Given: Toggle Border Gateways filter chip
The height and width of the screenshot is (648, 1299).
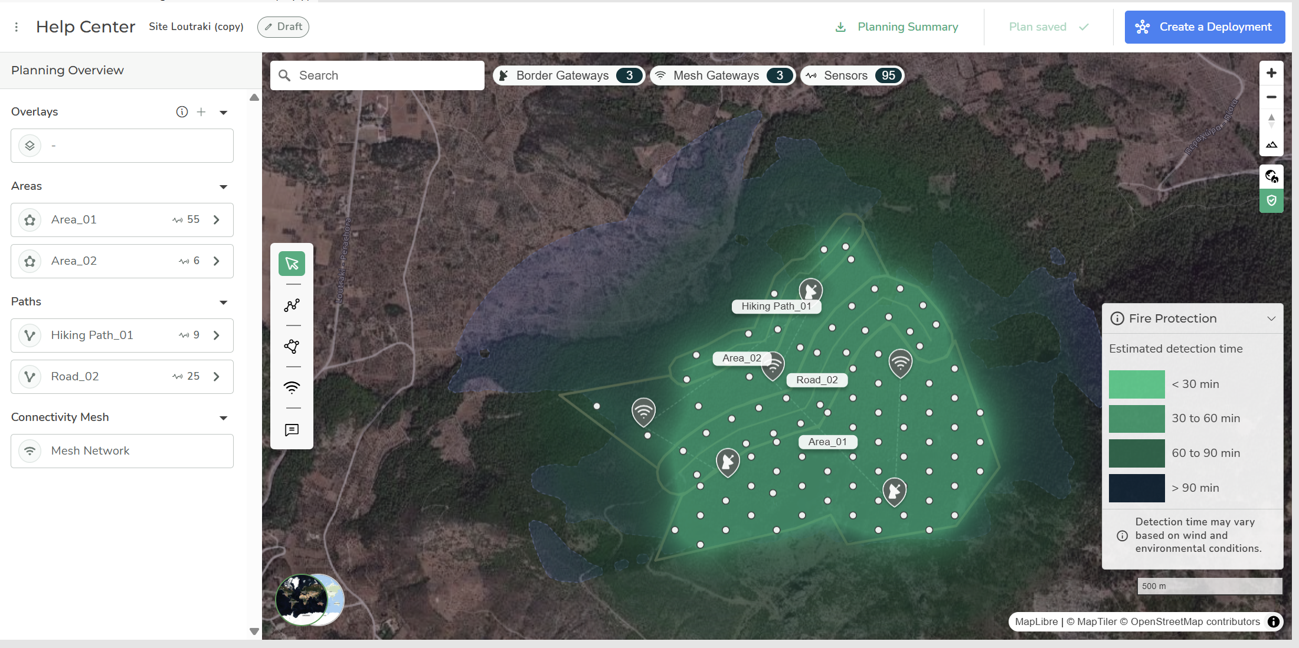Looking at the screenshot, I should (568, 75).
